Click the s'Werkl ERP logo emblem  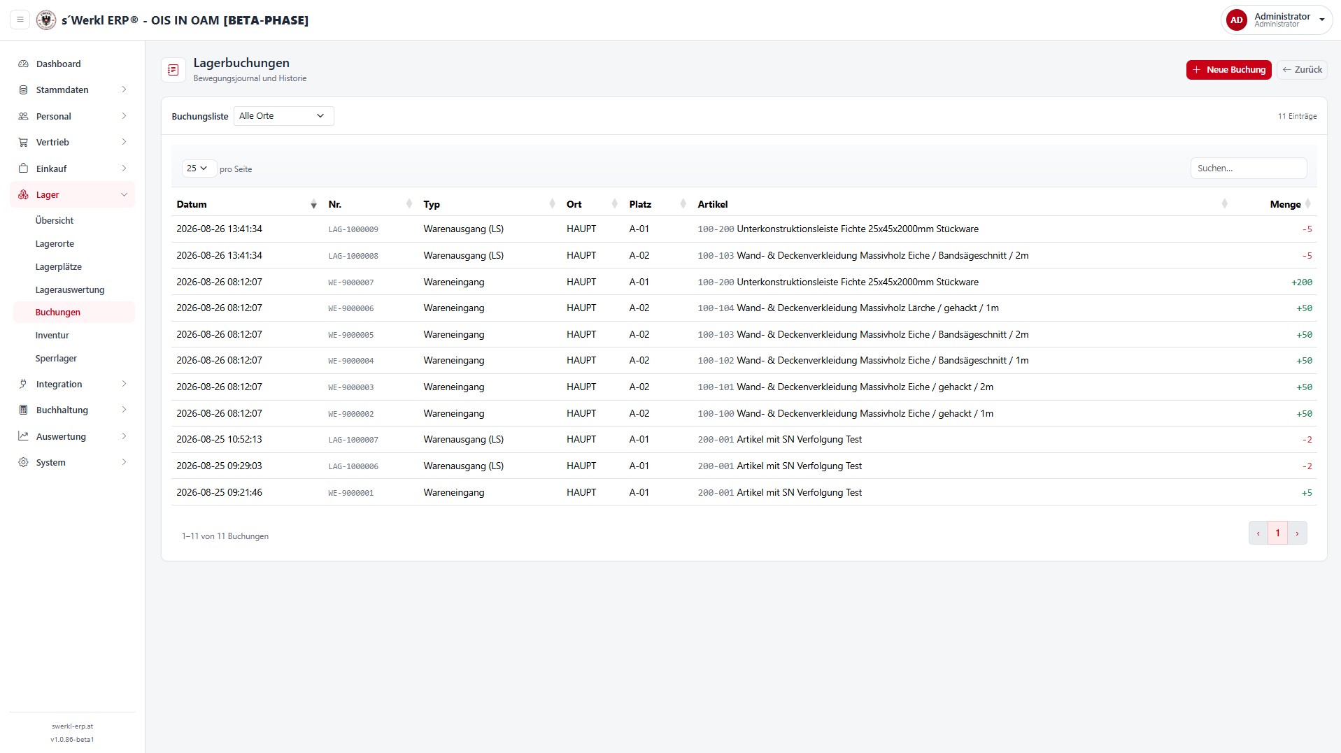[46, 20]
